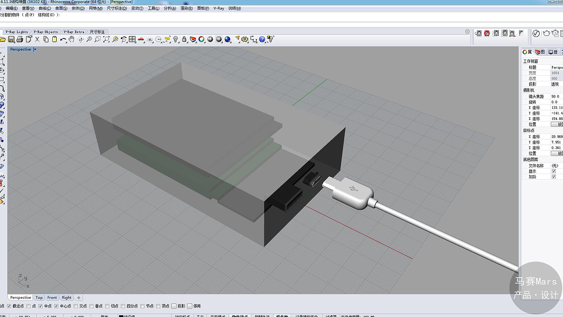Click the blue sphere render icon

coord(228,39)
